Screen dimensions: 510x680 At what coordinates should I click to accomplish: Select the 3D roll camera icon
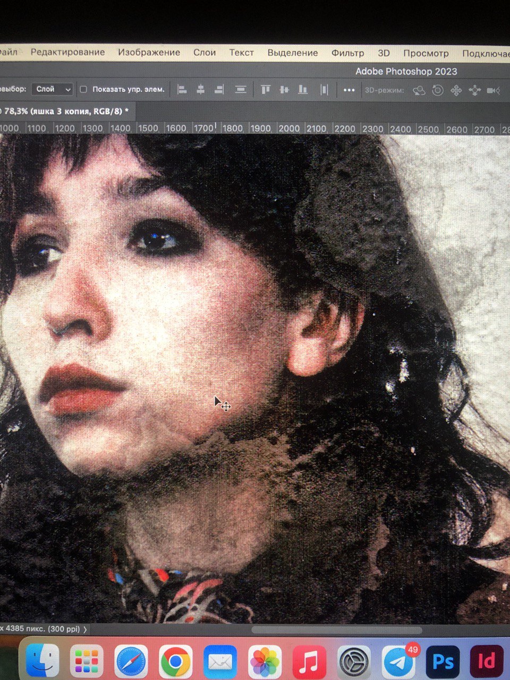pyautogui.click(x=438, y=90)
